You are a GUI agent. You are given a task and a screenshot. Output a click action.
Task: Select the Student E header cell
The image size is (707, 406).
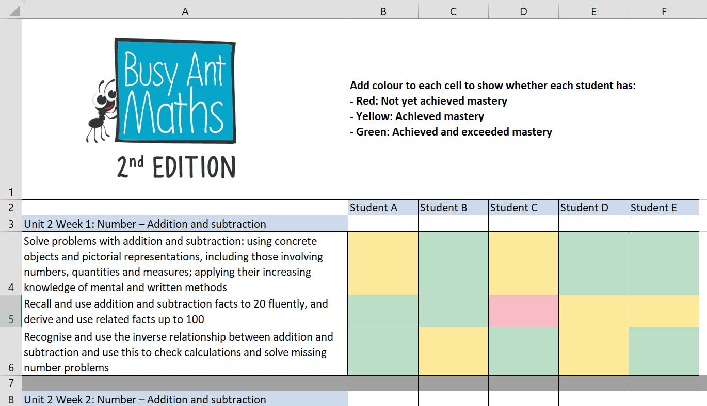664,208
